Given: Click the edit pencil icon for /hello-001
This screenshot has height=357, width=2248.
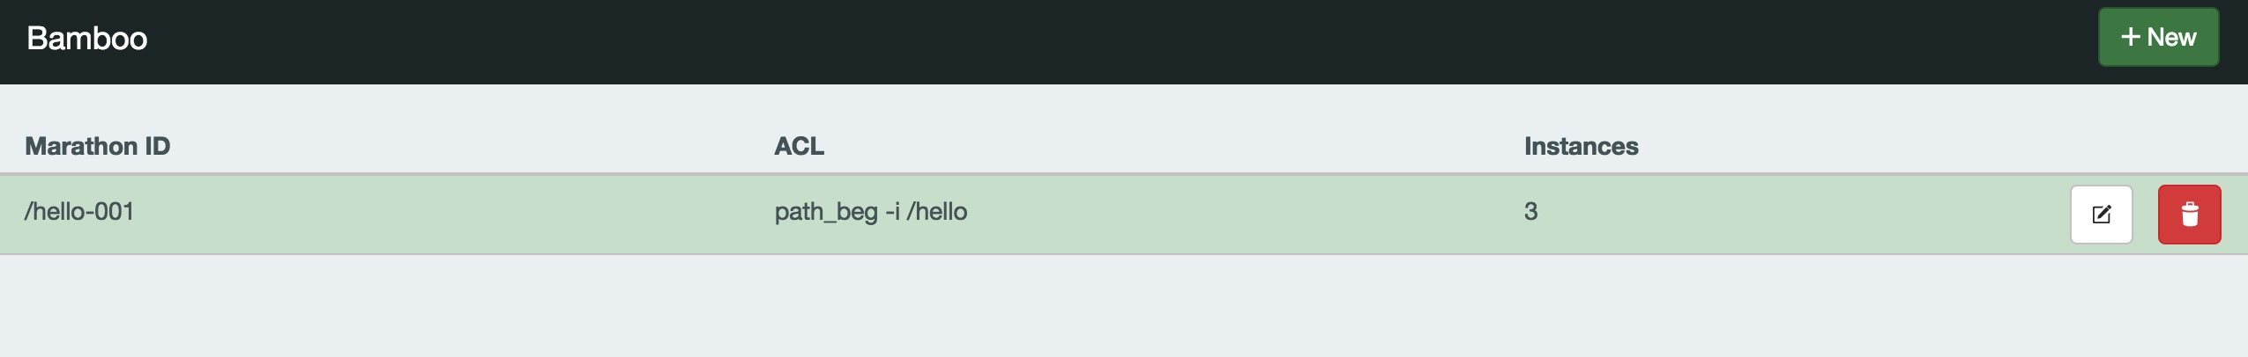Looking at the screenshot, I should 2101,215.
